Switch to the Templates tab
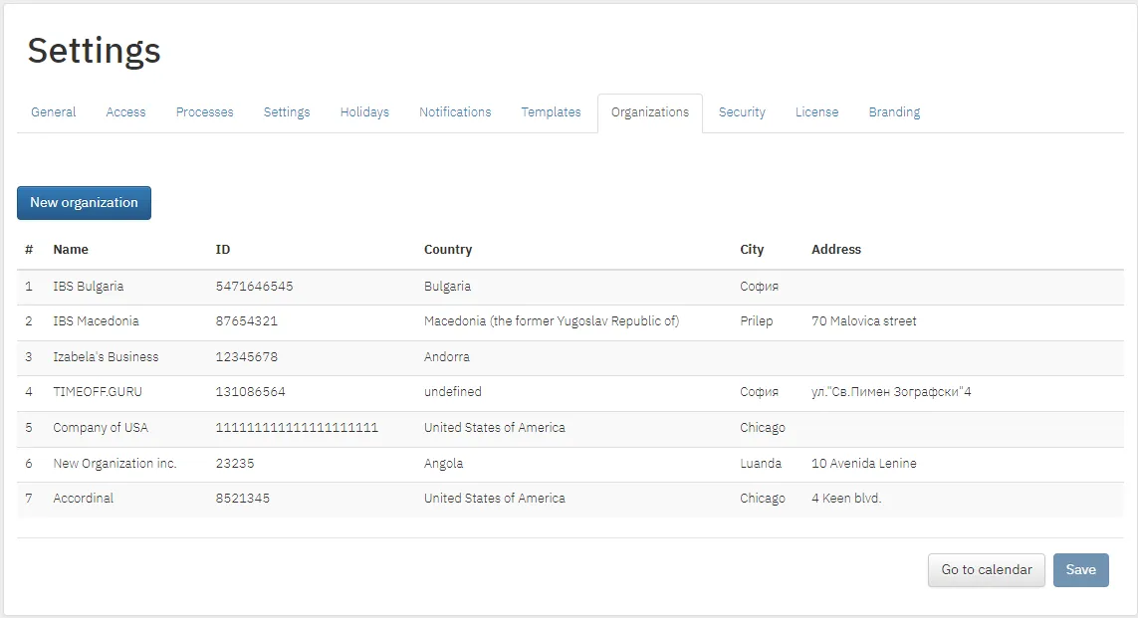The height and width of the screenshot is (618, 1138). pos(551,112)
